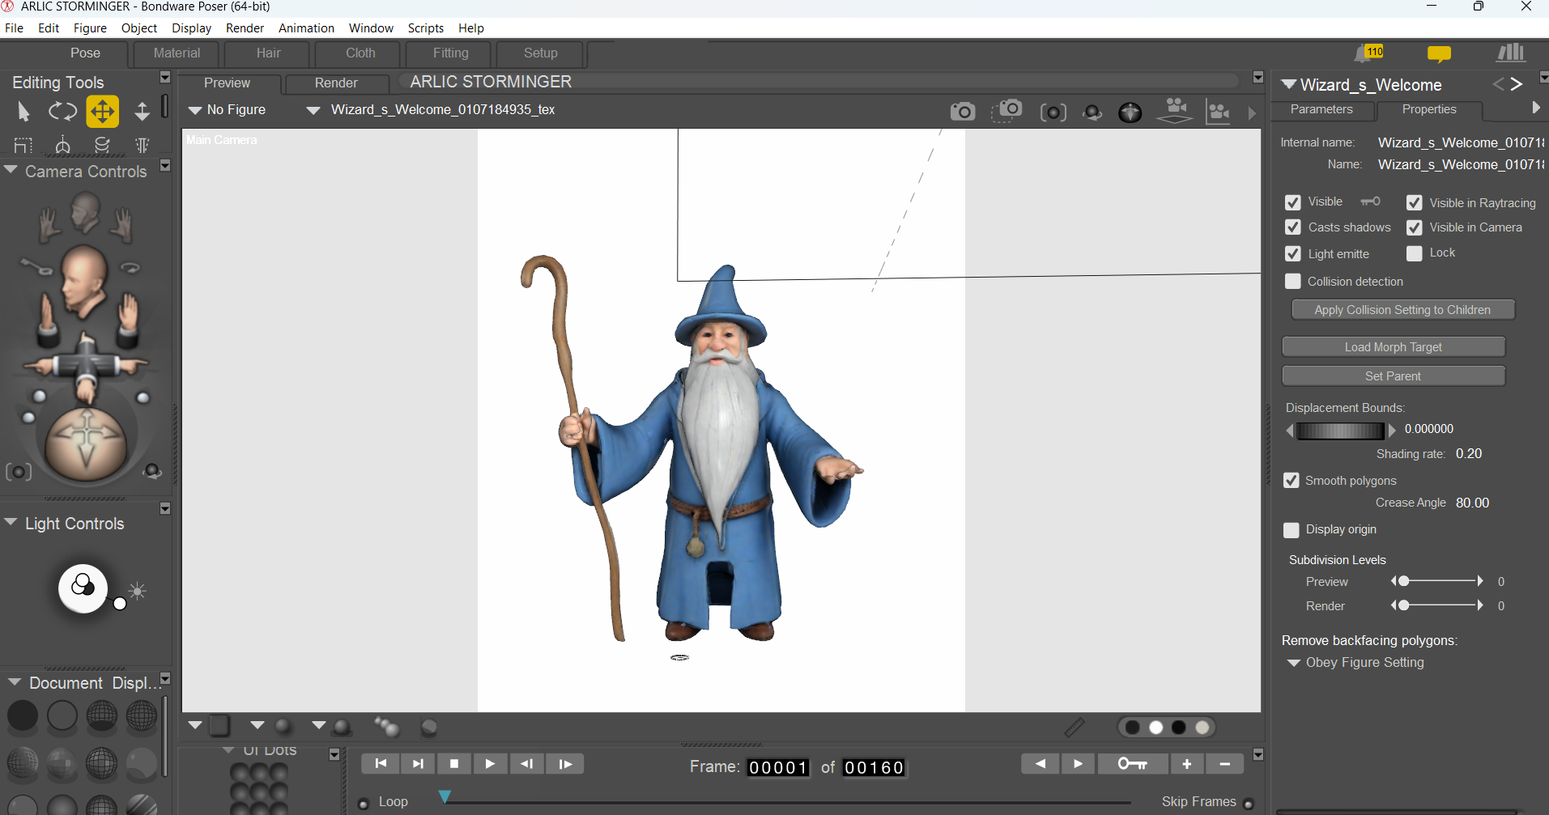The width and height of the screenshot is (1549, 815).
Task: Enable Collision detection checkbox
Action: (1293, 281)
